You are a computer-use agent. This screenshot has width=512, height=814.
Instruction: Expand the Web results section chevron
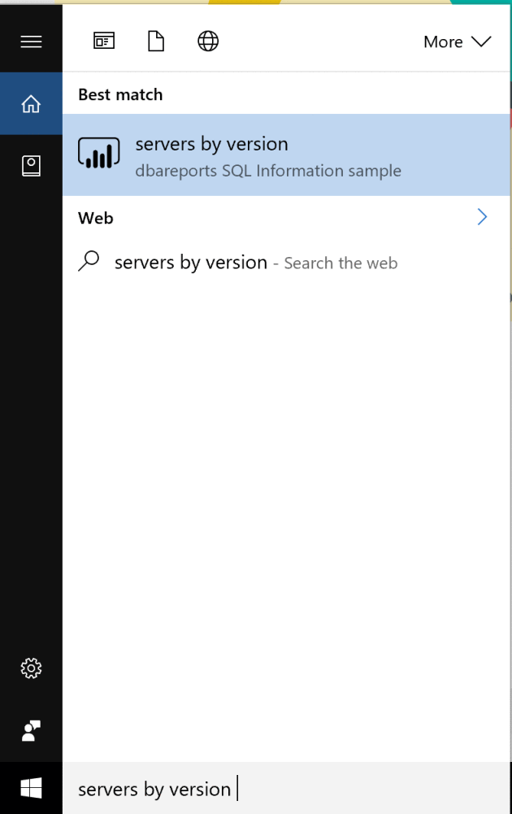coord(482,217)
